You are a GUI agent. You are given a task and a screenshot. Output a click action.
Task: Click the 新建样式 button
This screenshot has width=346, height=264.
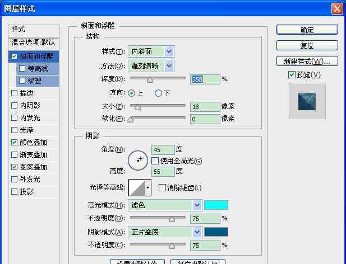[x=307, y=61]
